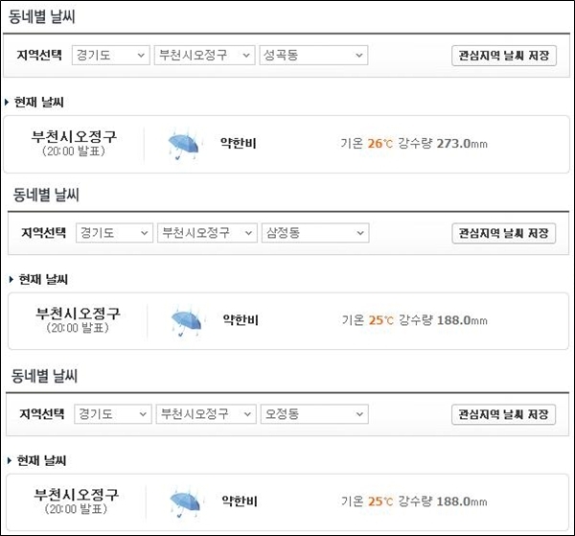
Task: Expand the top 경기도 province dropdown
Action: point(111,56)
